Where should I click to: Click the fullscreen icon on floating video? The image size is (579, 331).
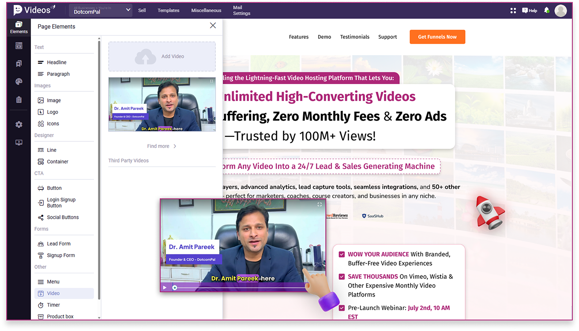tap(320, 205)
